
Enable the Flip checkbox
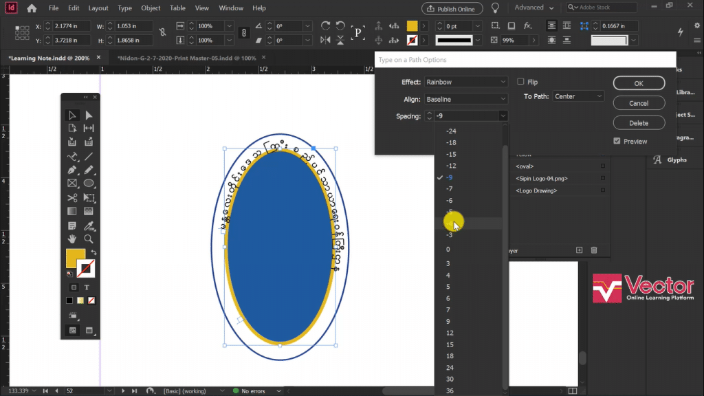520,81
